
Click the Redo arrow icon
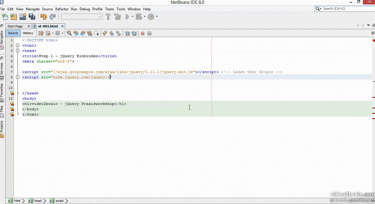click(52, 17)
